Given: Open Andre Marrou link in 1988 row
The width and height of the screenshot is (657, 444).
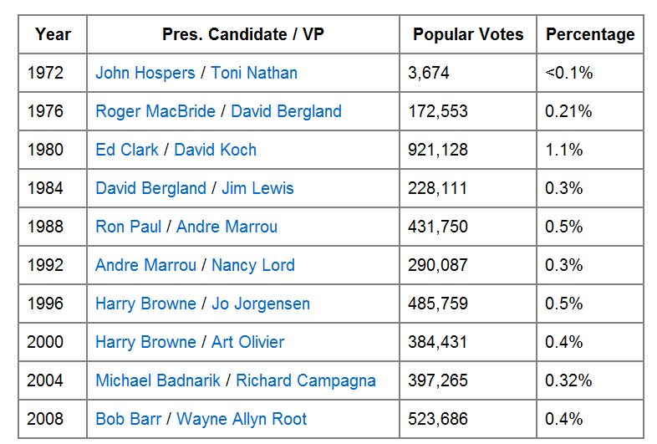Looking at the screenshot, I should tap(227, 227).
